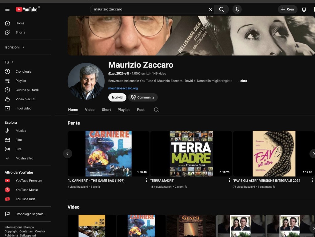This screenshot has height=237, width=315.
Task: Open options menu for "TERRA MADRE" video
Action: pyautogui.click(x=229, y=180)
